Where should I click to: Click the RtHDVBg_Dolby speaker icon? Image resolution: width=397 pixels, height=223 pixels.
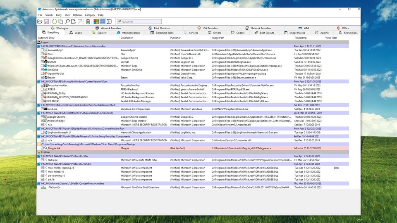coord(46,93)
